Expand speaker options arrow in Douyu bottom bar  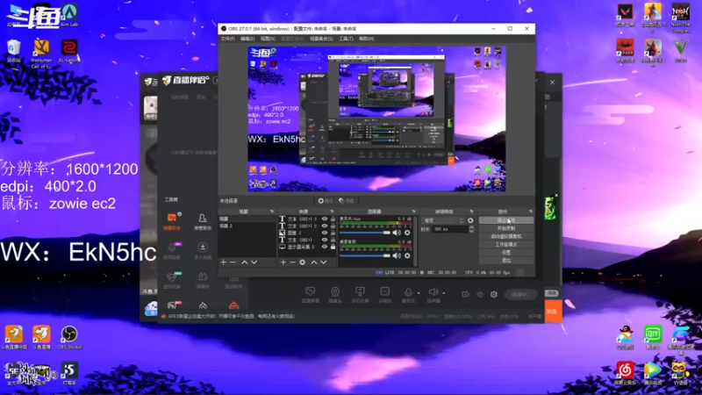pyautogui.click(x=444, y=293)
